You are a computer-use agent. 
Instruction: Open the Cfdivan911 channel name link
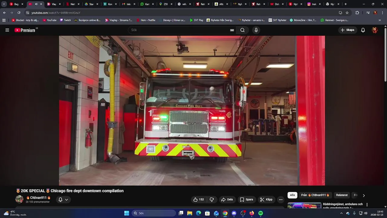[x=38, y=198]
